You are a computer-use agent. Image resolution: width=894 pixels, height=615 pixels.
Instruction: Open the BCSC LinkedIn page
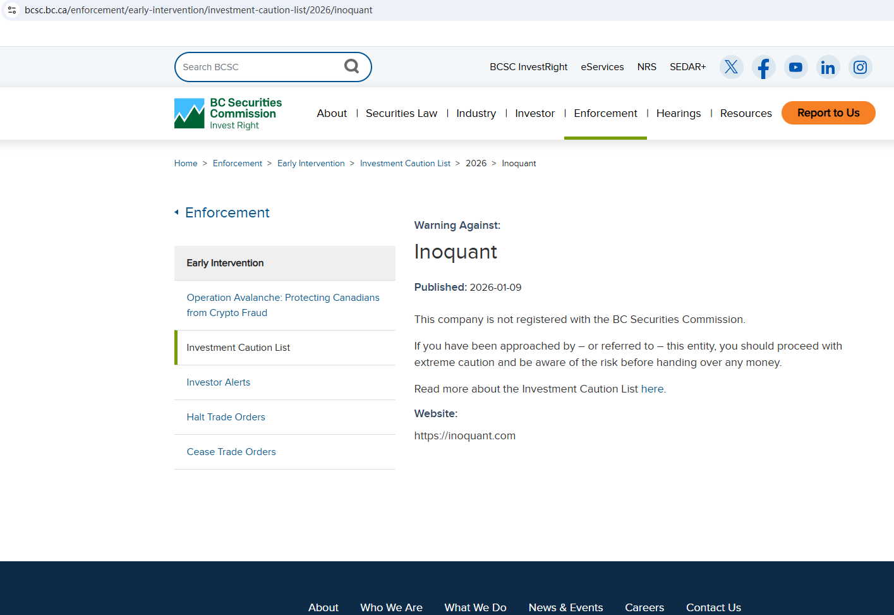click(828, 67)
